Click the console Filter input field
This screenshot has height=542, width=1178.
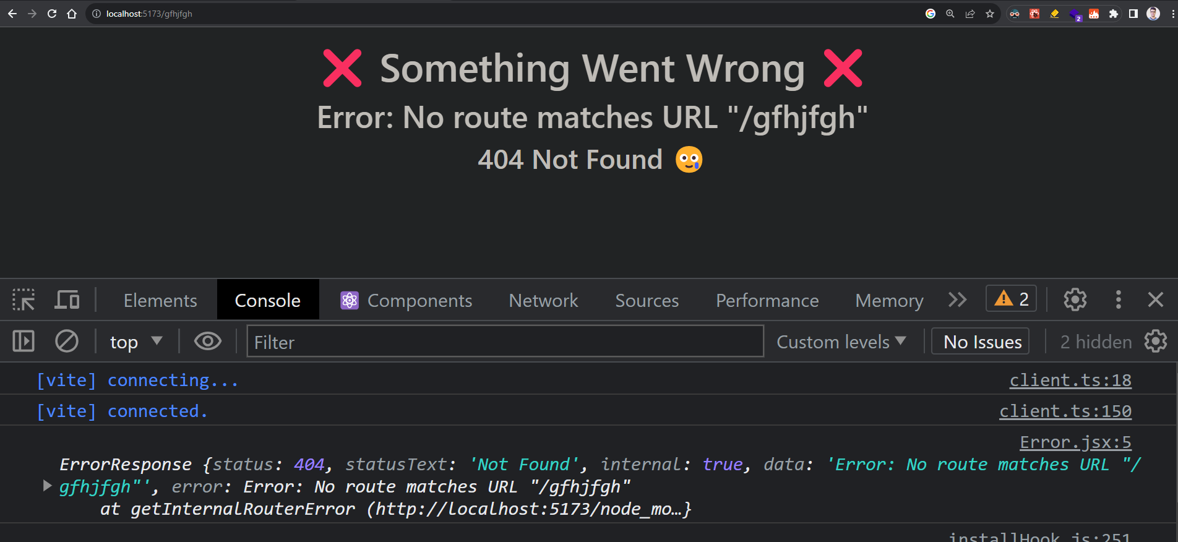505,342
